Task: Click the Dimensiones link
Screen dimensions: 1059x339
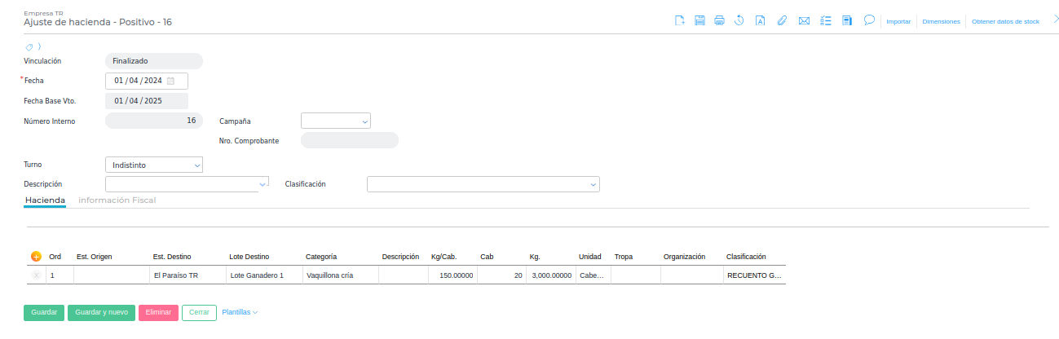Action: (x=941, y=22)
